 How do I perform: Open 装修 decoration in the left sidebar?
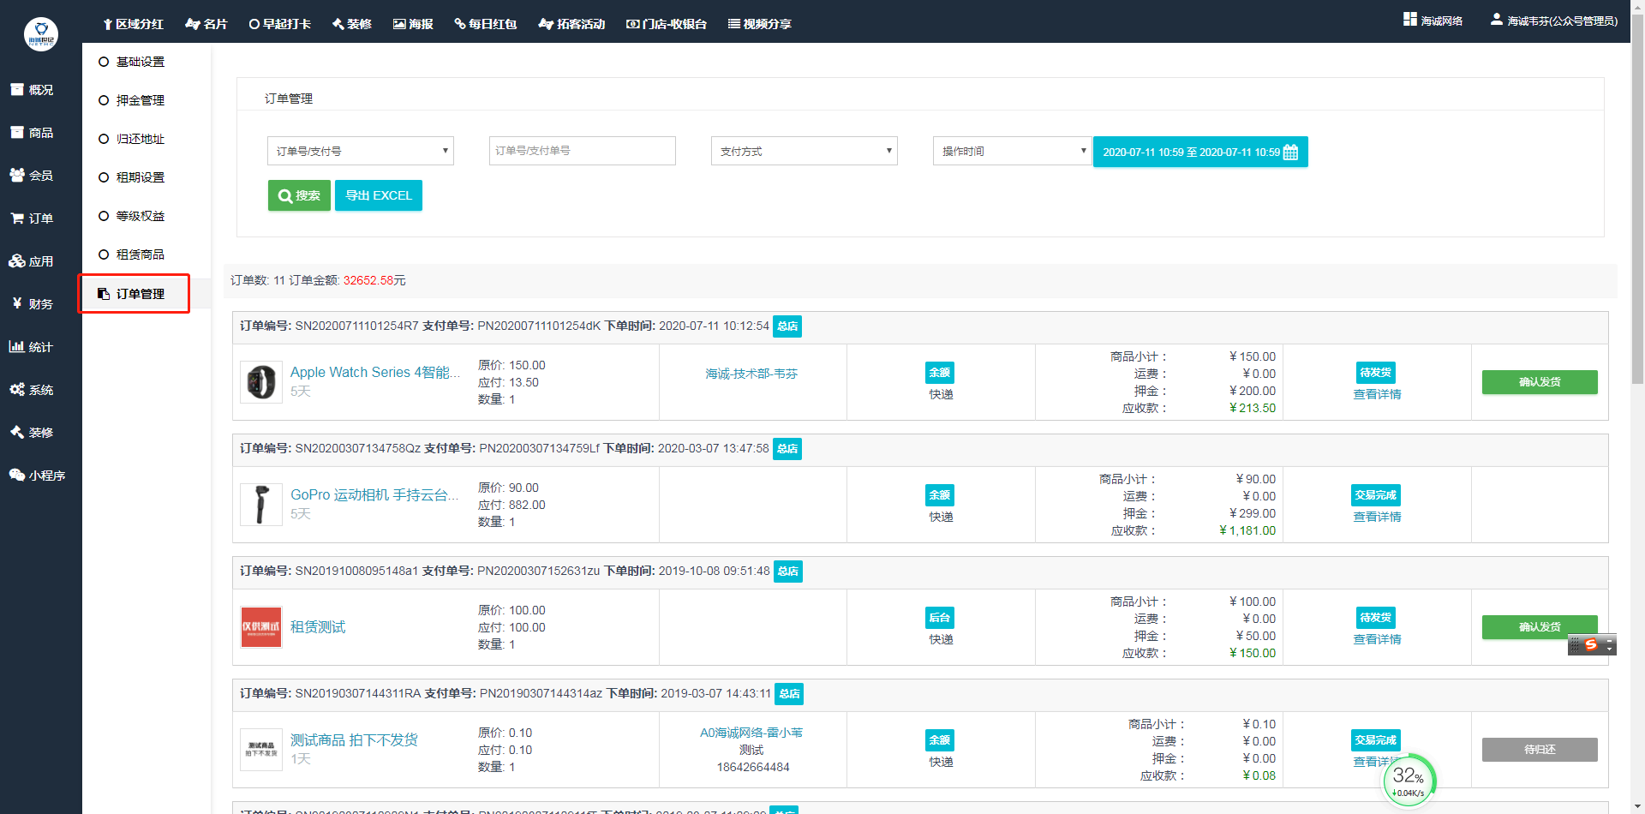(x=32, y=433)
